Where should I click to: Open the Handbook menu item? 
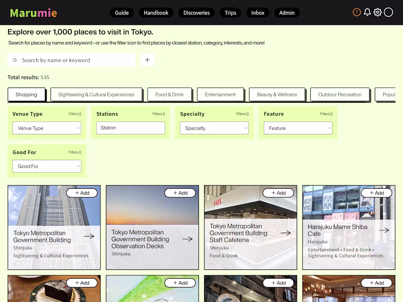point(156,13)
